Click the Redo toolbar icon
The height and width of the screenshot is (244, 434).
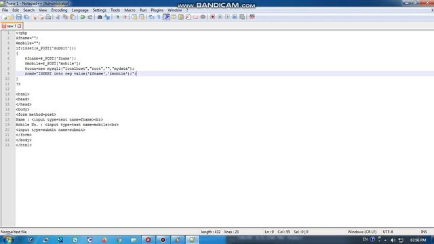point(90,17)
